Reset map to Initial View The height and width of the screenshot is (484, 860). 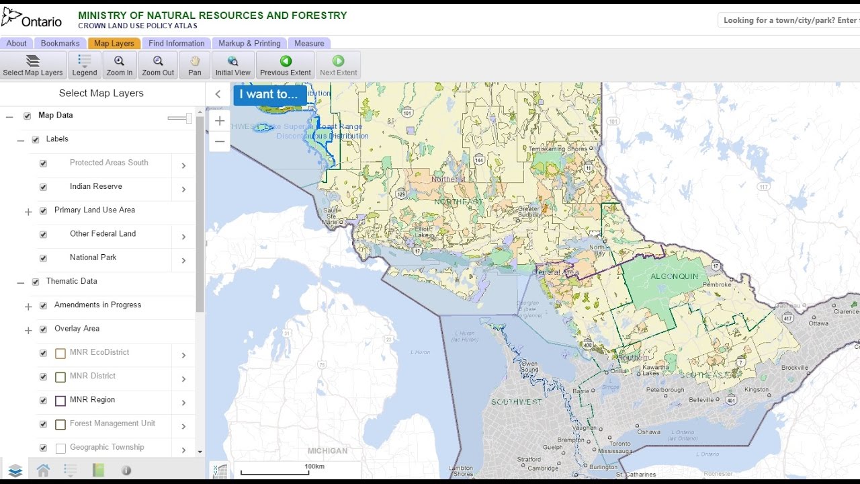(233, 65)
